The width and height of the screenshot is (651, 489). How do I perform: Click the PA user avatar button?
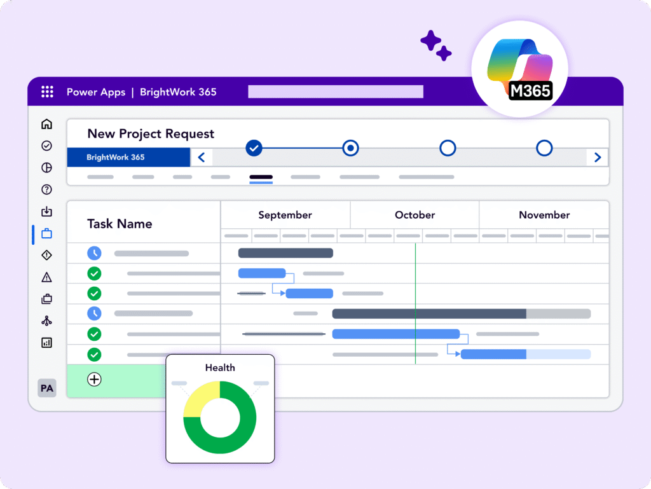click(46, 388)
